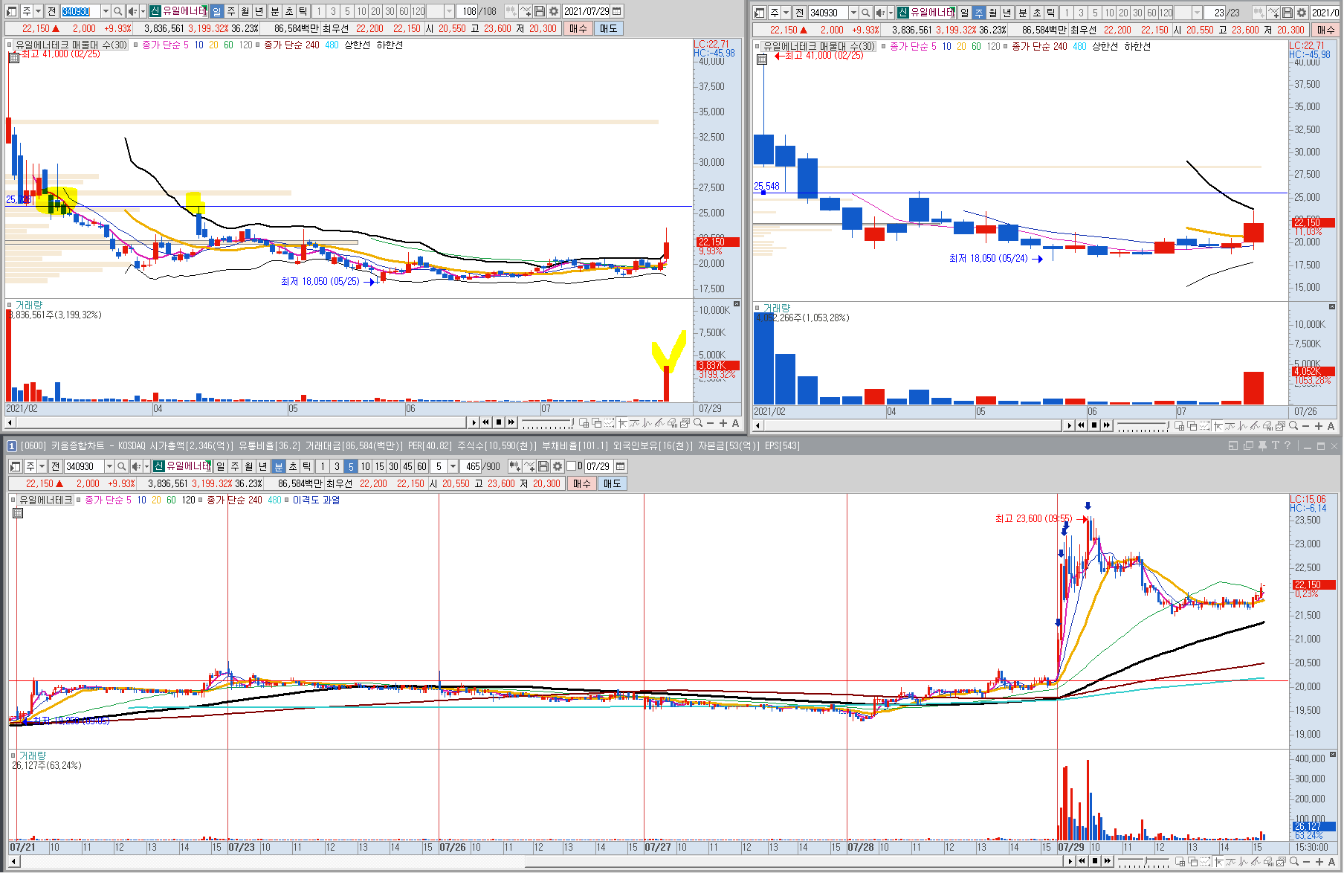Click the pin icon in bottom window title bar

[x=1262, y=445]
